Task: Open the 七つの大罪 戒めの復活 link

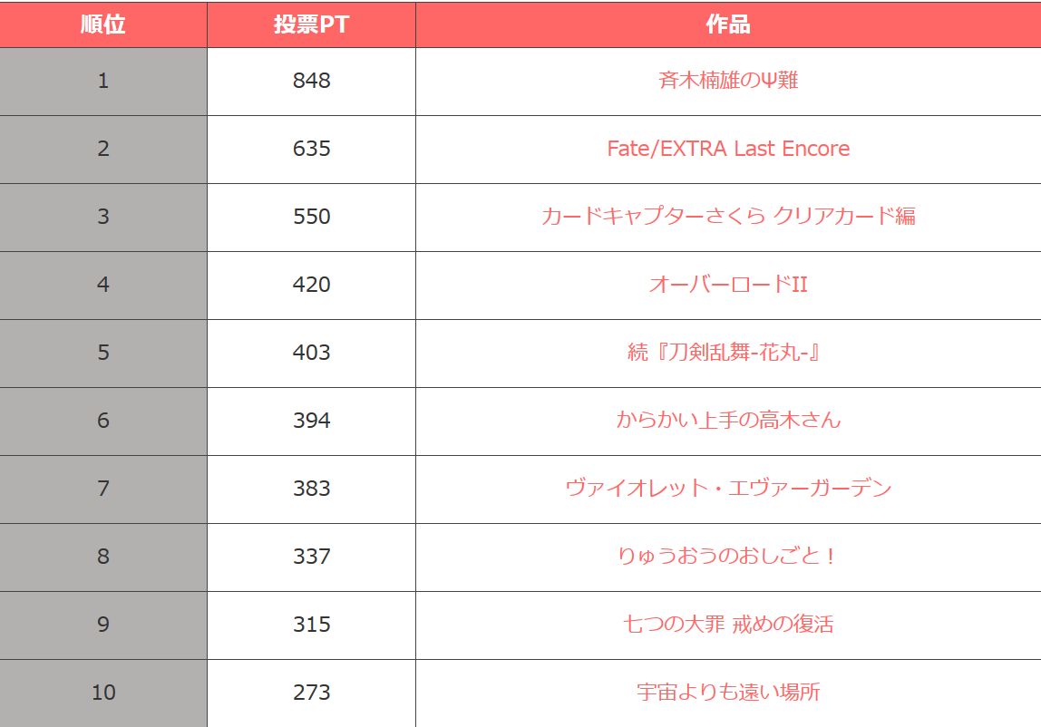Action: pyautogui.click(x=728, y=625)
